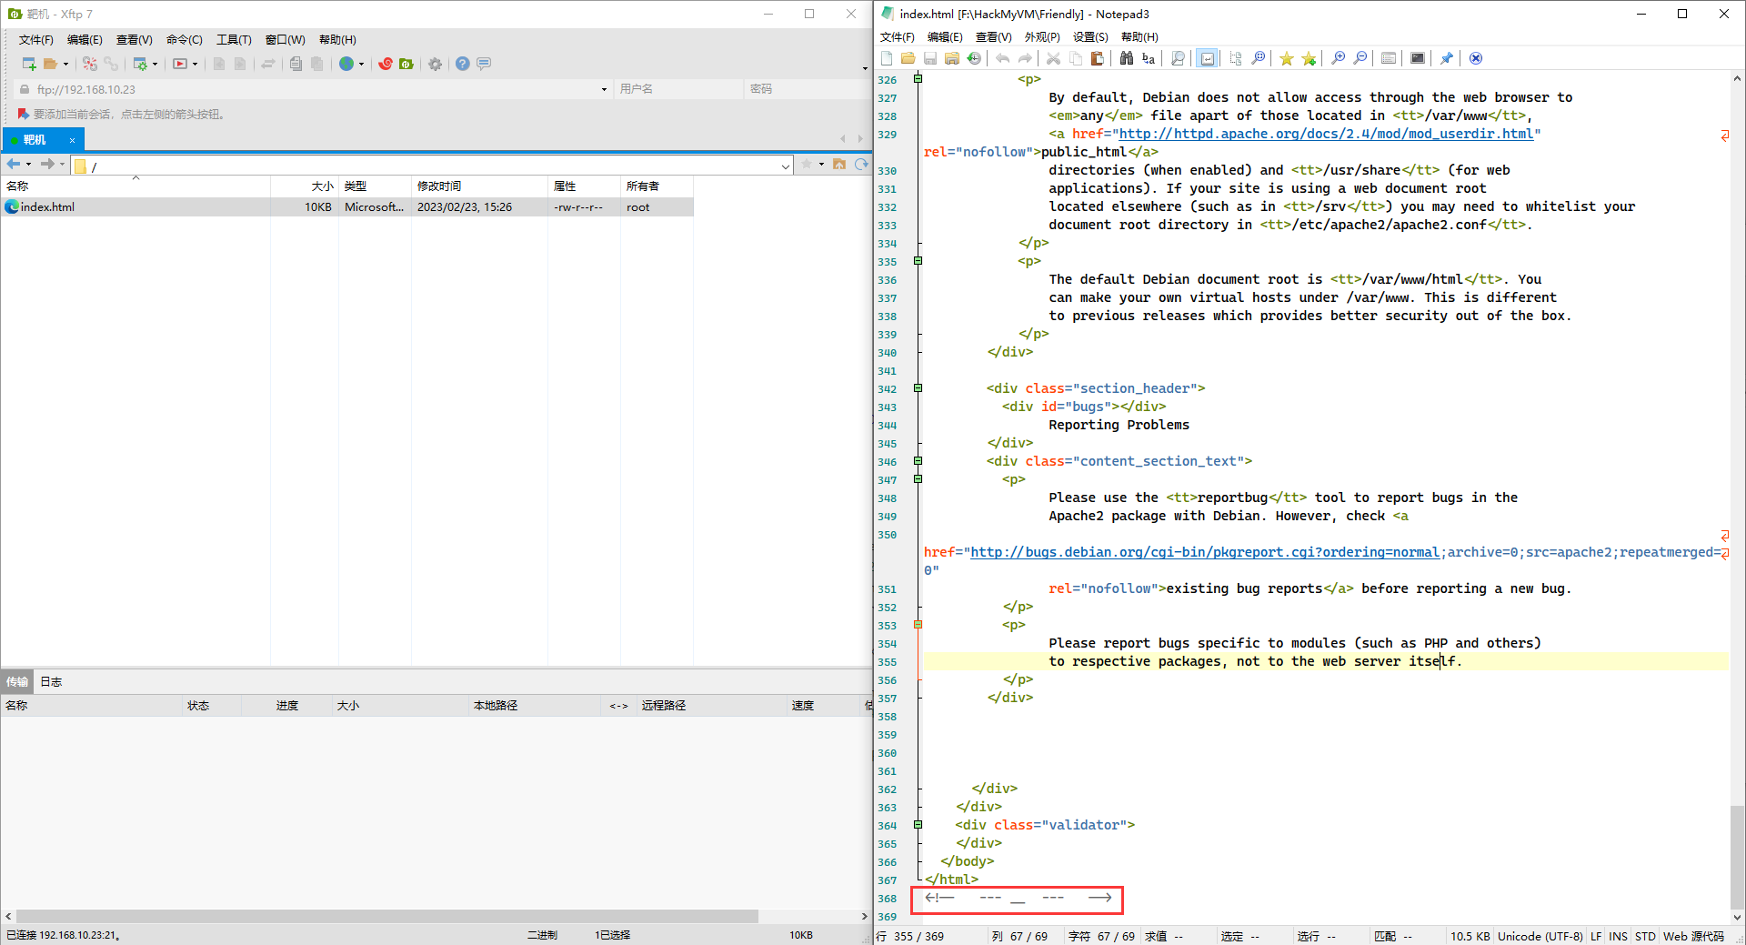Image resolution: width=1746 pixels, height=945 pixels.
Task: Zoom out with magnifier minus icon
Action: 1360,58
